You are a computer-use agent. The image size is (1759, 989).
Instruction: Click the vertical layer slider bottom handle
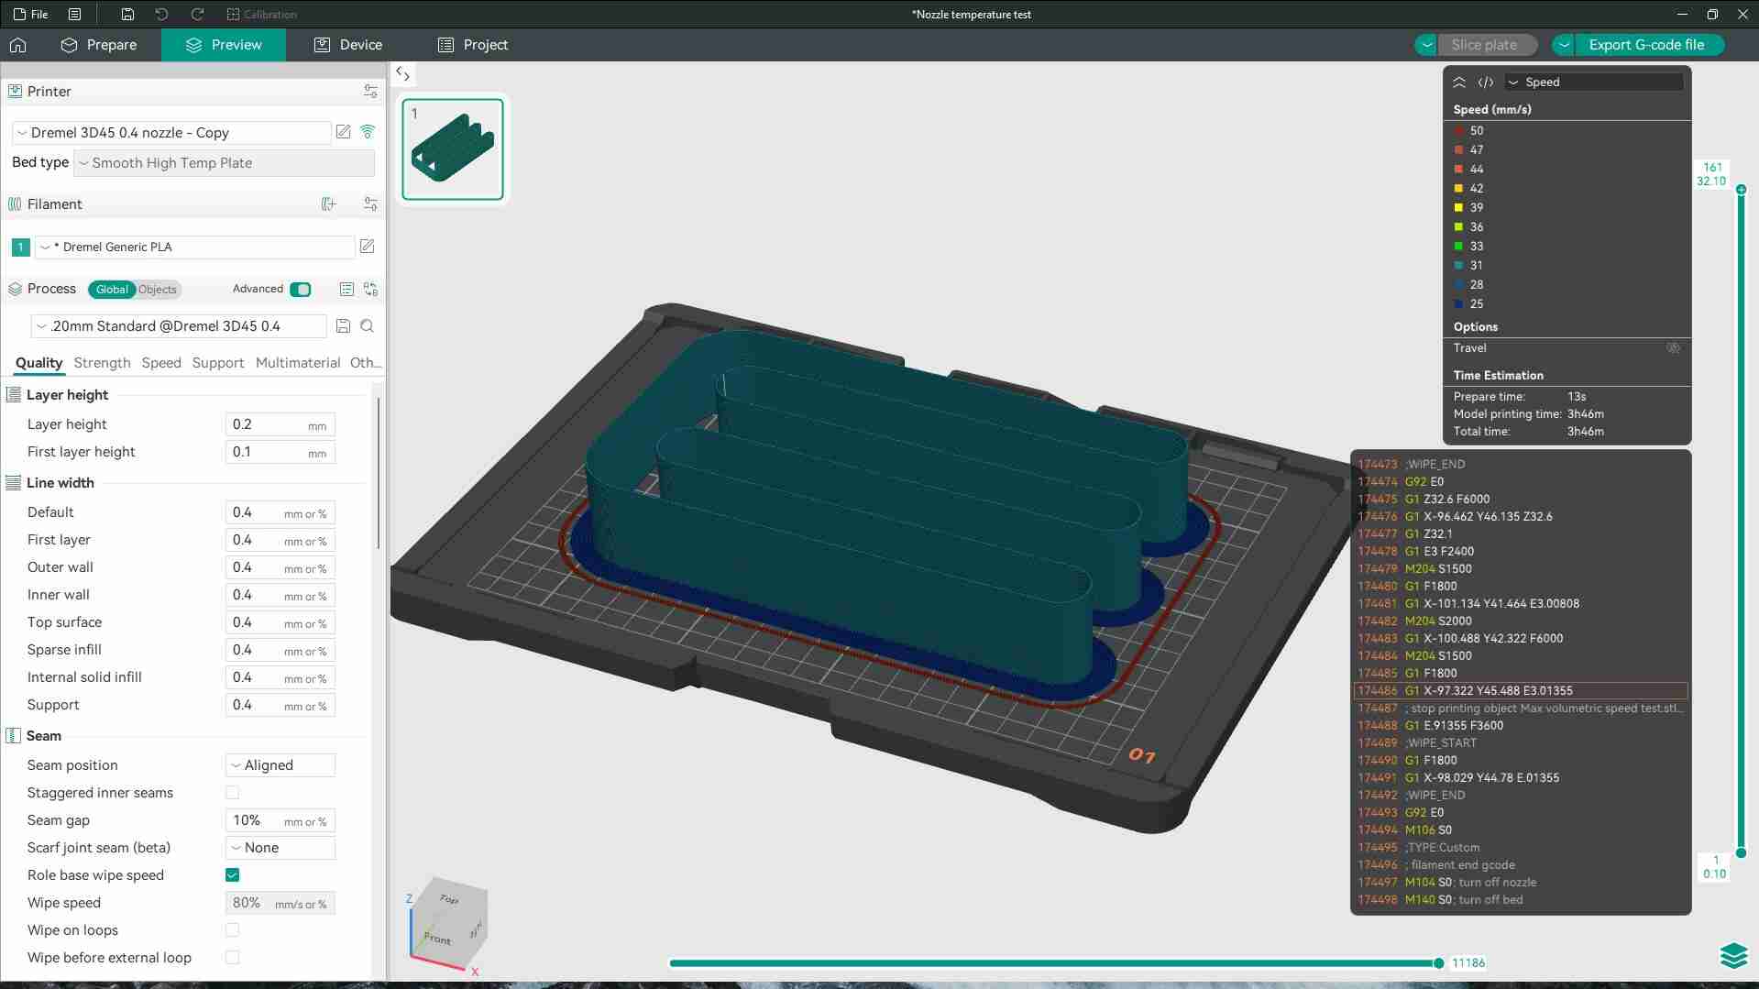pyautogui.click(x=1741, y=853)
